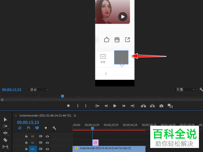Toggle lock on track V1

(x=26, y=149)
